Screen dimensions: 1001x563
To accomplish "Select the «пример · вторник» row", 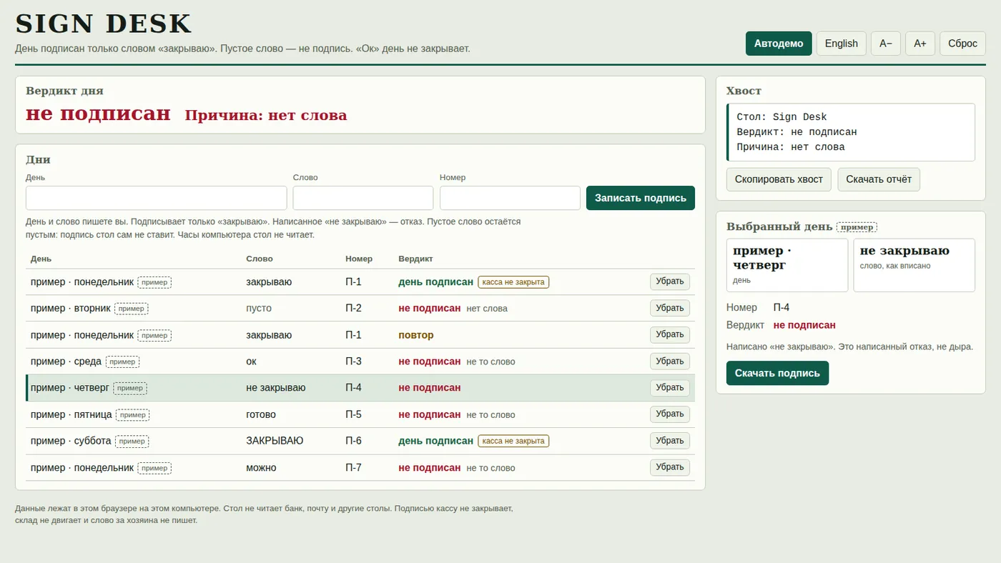I will point(360,309).
